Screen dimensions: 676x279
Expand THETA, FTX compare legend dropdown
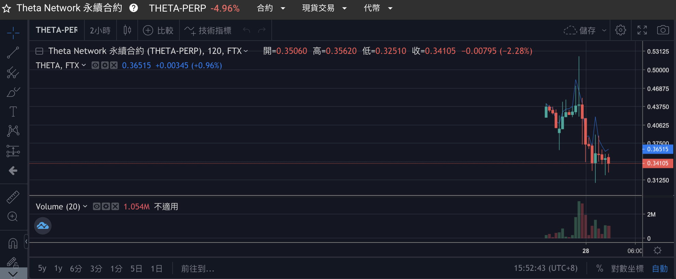84,65
